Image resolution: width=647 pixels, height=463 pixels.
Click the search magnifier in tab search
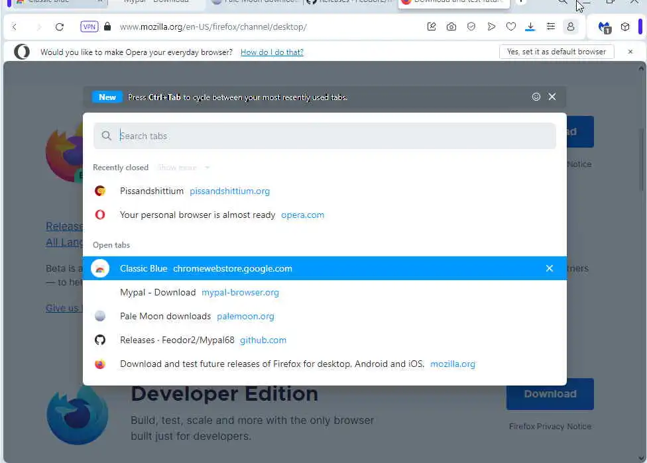[107, 136]
